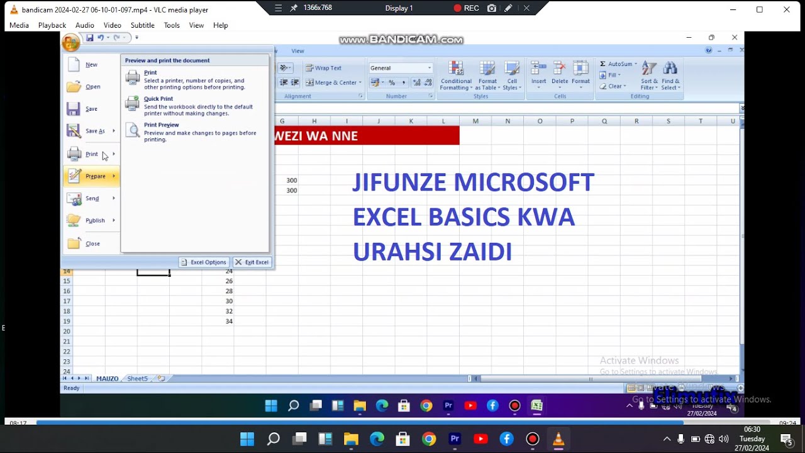Viewport: 805px width, 453px height.
Task: Open Alignment dialog launcher
Action: click(x=360, y=96)
